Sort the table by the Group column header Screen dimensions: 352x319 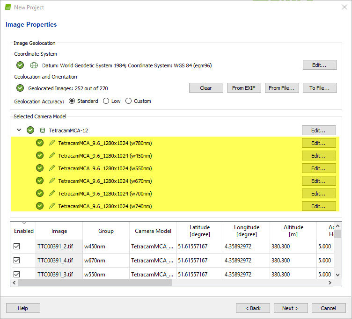pyautogui.click(x=106, y=231)
